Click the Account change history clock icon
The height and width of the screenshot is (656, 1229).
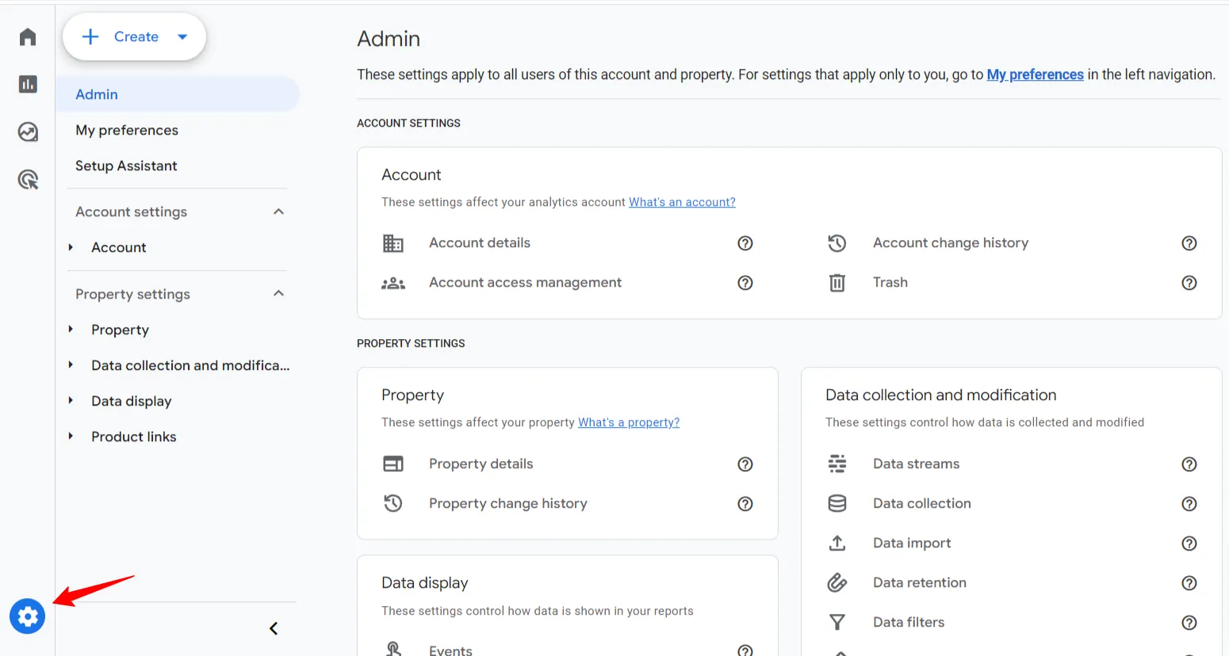837,243
